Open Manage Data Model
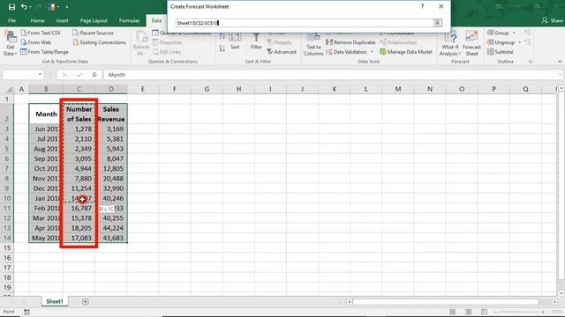Viewport: 565px width, 317px height. coord(406,52)
